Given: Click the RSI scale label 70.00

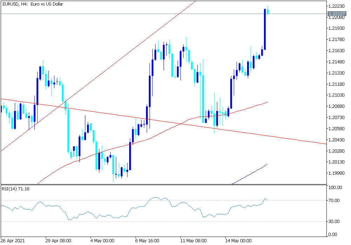Looking at the screenshot, I should [x=334, y=200].
